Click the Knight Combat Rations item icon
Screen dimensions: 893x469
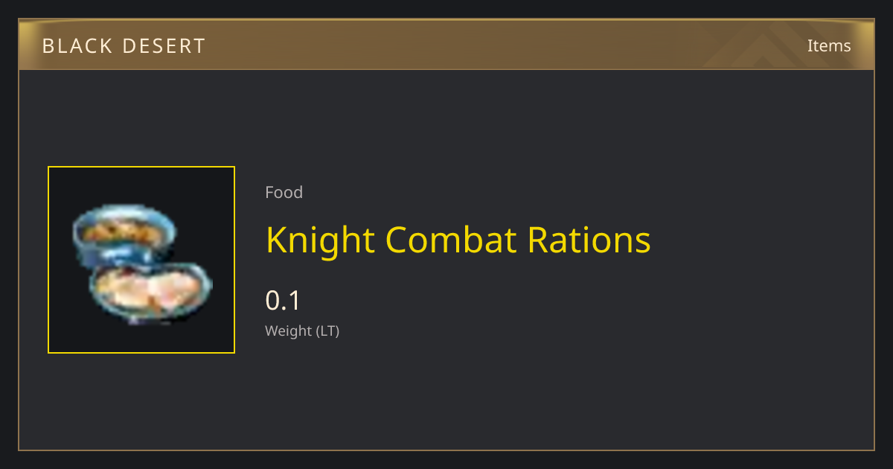pyautogui.click(x=141, y=260)
